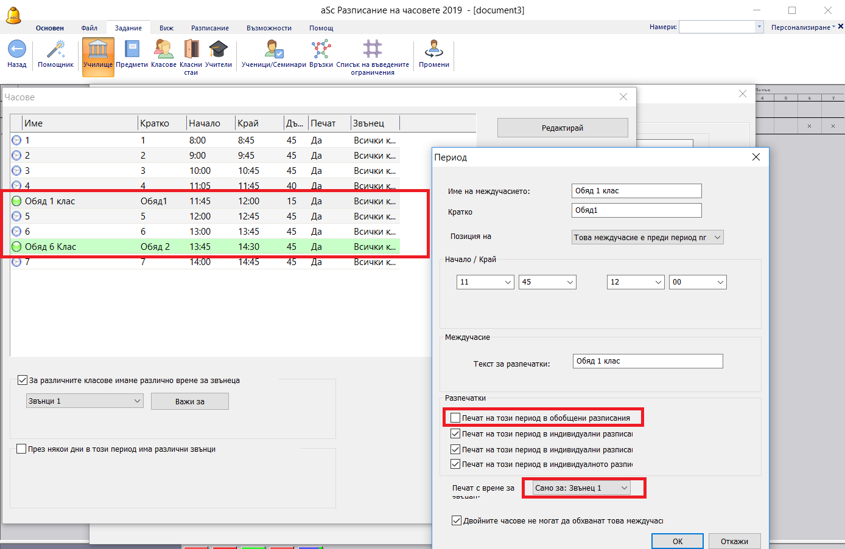Screen dimensions: 845x549
Task: Open the Помощник wizard tool
Action: [55, 50]
